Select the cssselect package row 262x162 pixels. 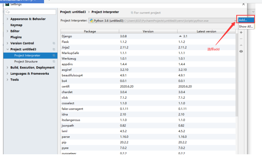coord(148,103)
